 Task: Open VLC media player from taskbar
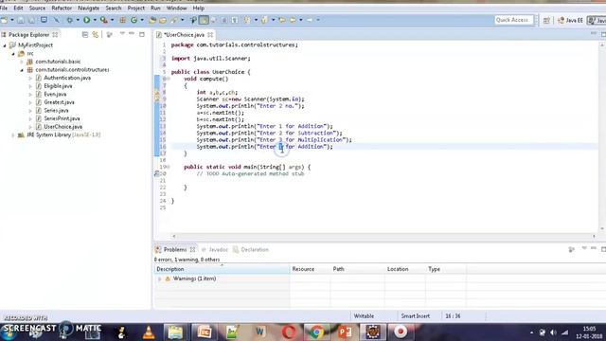tap(149, 332)
